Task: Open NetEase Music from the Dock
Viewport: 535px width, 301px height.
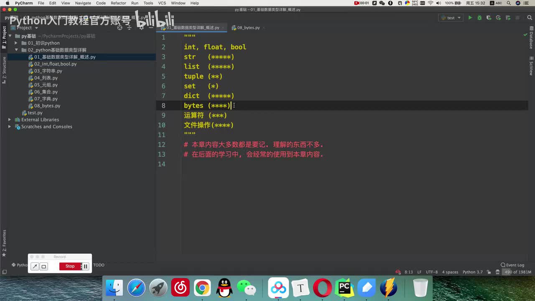Action: (x=180, y=288)
